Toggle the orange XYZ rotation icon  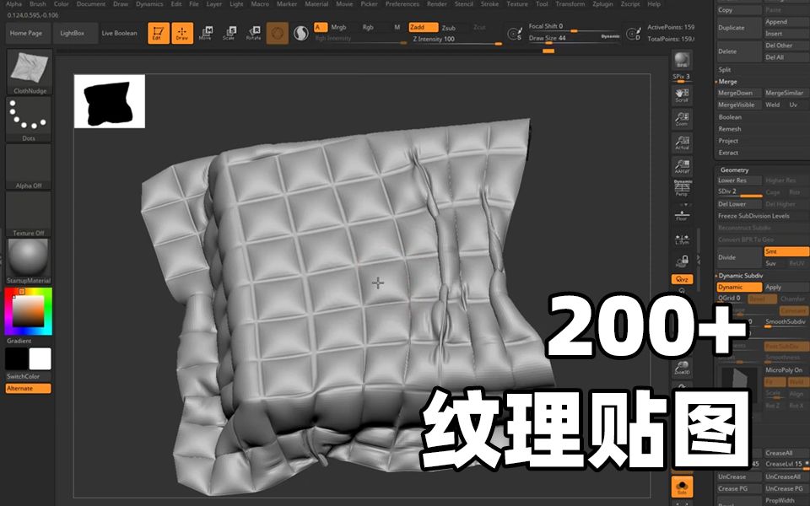pos(682,279)
